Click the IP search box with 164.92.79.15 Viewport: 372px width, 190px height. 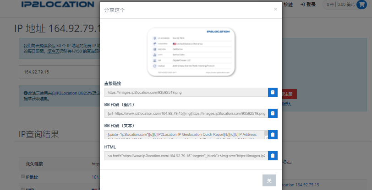click(x=59, y=72)
